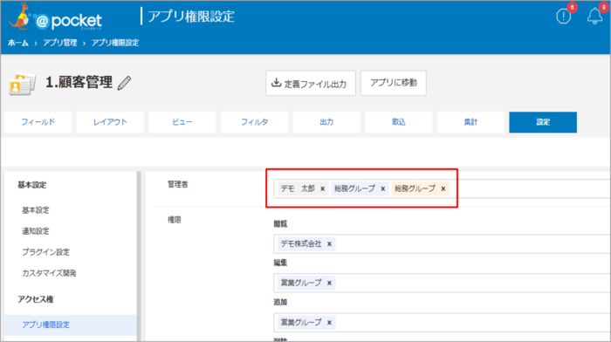Screen dimensions: 611x342
Task: Click inside the 管理者 input field
Action: pos(442,189)
